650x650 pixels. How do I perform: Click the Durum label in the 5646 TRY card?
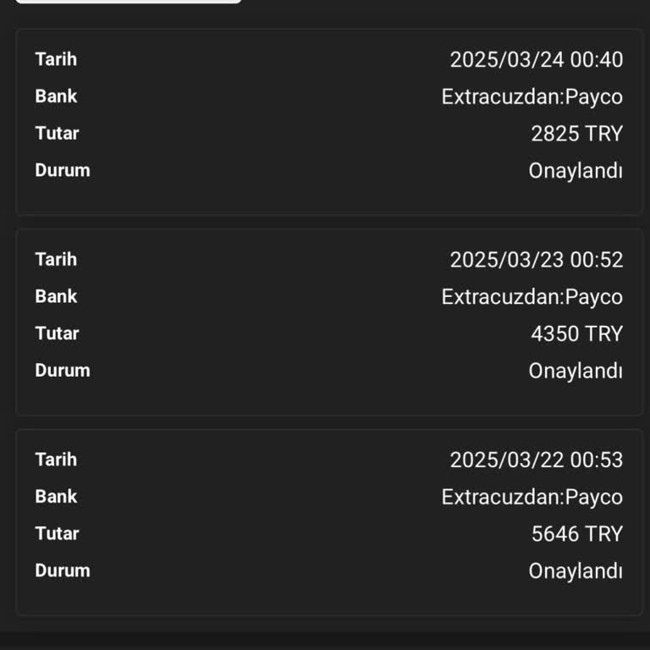point(62,570)
